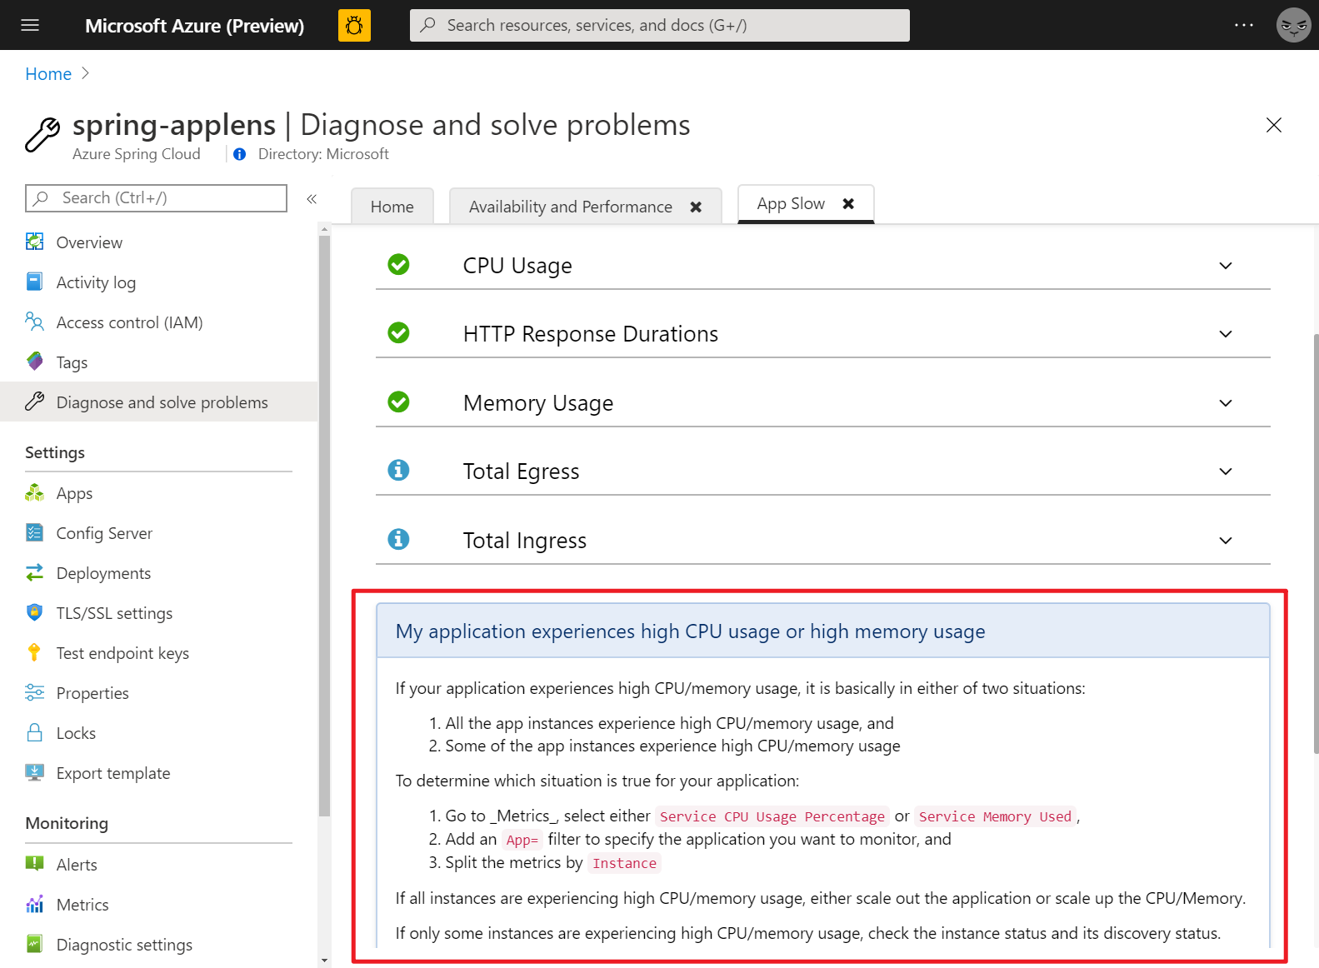Click info icon beside Total Egress
The width and height of the screenshot is (1319, 968).
398,470
